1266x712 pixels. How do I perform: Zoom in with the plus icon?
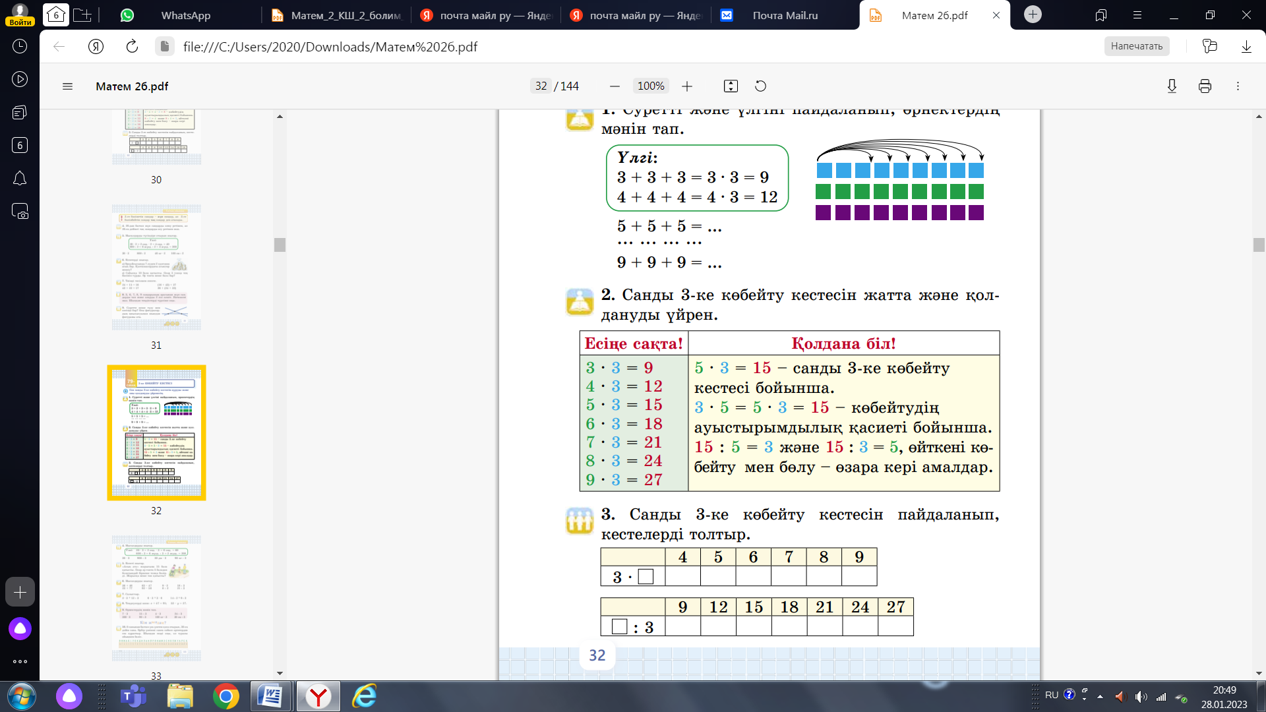(687, 86)
